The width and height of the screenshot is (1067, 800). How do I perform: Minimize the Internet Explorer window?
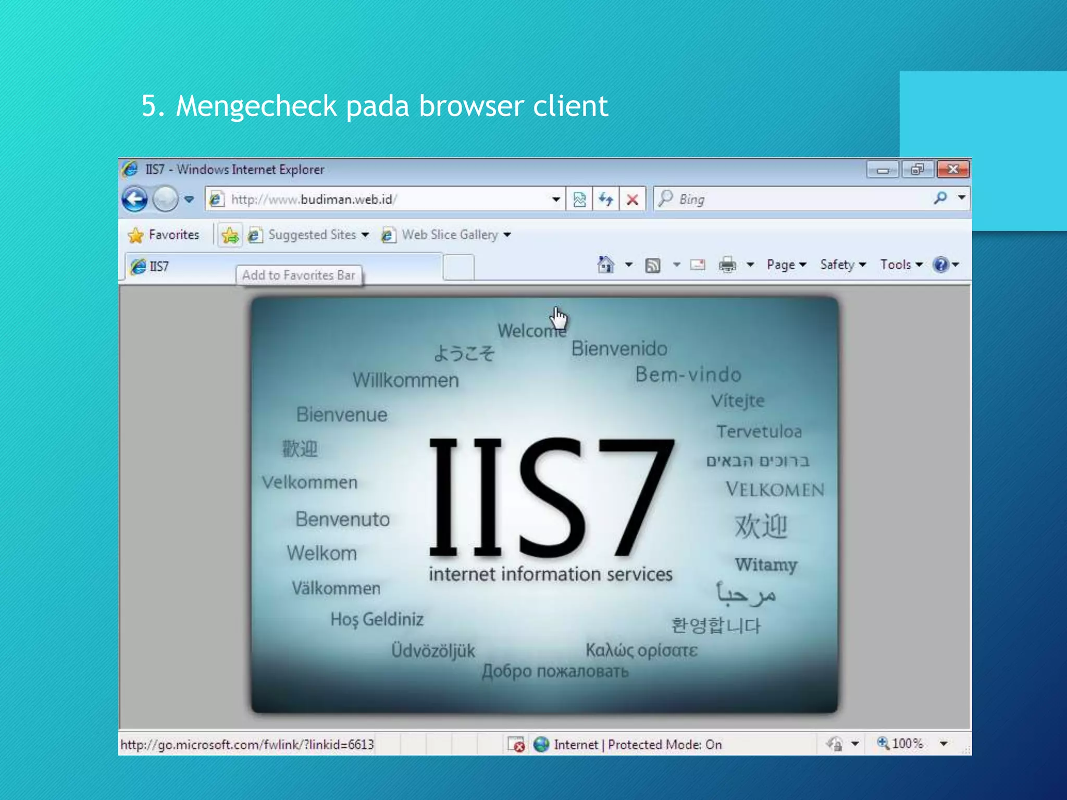pos(883,170)
